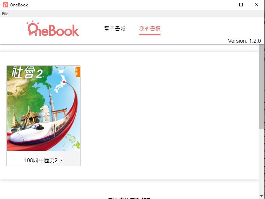Click the OneBook title bar text
Viewport: 265px width, 199px height.
coord(19,5)
